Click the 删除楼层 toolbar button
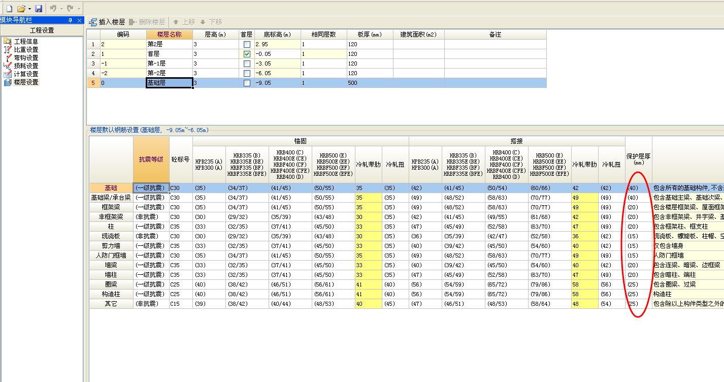The width and height of the screenshot is (724, 382). [147, 22]
